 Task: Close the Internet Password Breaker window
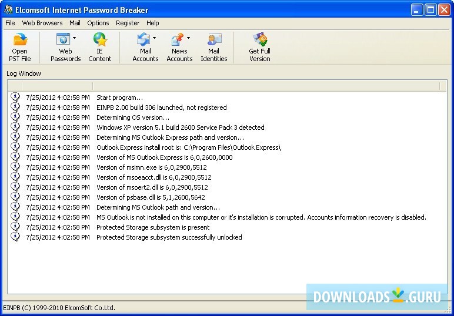pos(444,10)
